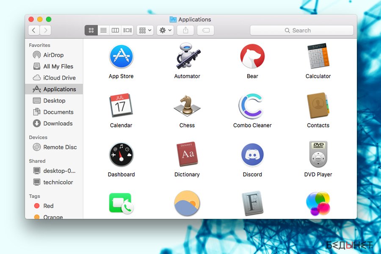Image resolution: width=381 pixels, height=254 pixels.
Task: Open iCloud Drive from sidebar
Action: pos(54,78)
